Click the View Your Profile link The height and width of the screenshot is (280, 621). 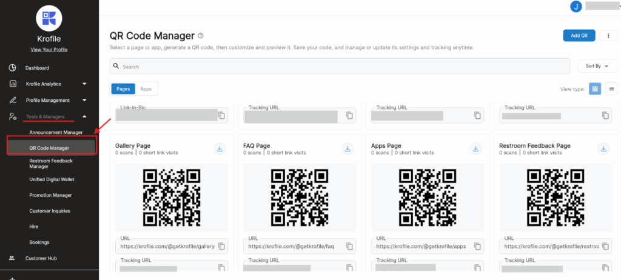pos(49,50)
